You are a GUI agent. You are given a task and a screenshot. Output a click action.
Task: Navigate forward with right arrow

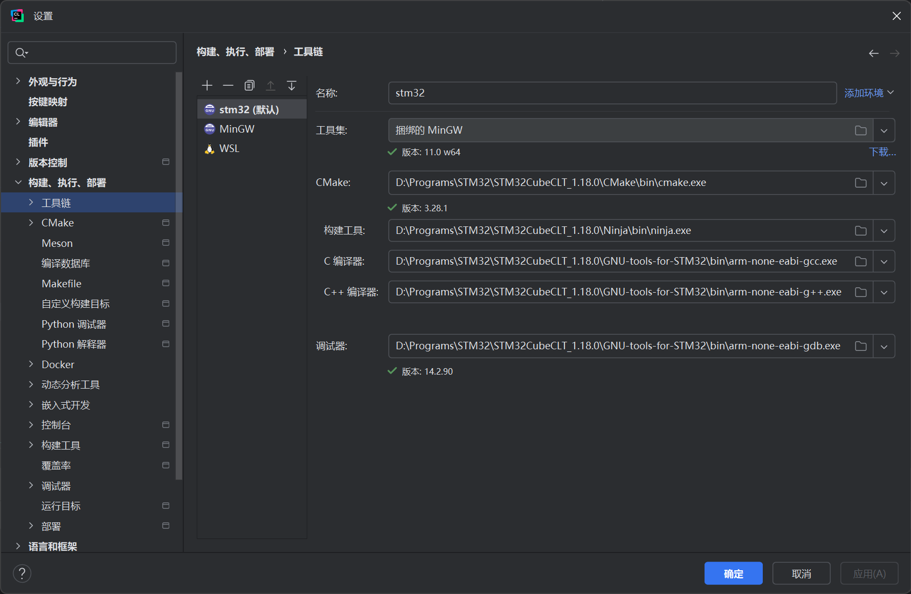point(895,53)
